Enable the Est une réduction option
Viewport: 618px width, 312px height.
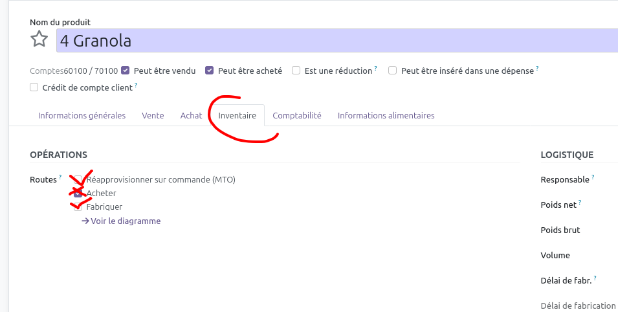296,71
